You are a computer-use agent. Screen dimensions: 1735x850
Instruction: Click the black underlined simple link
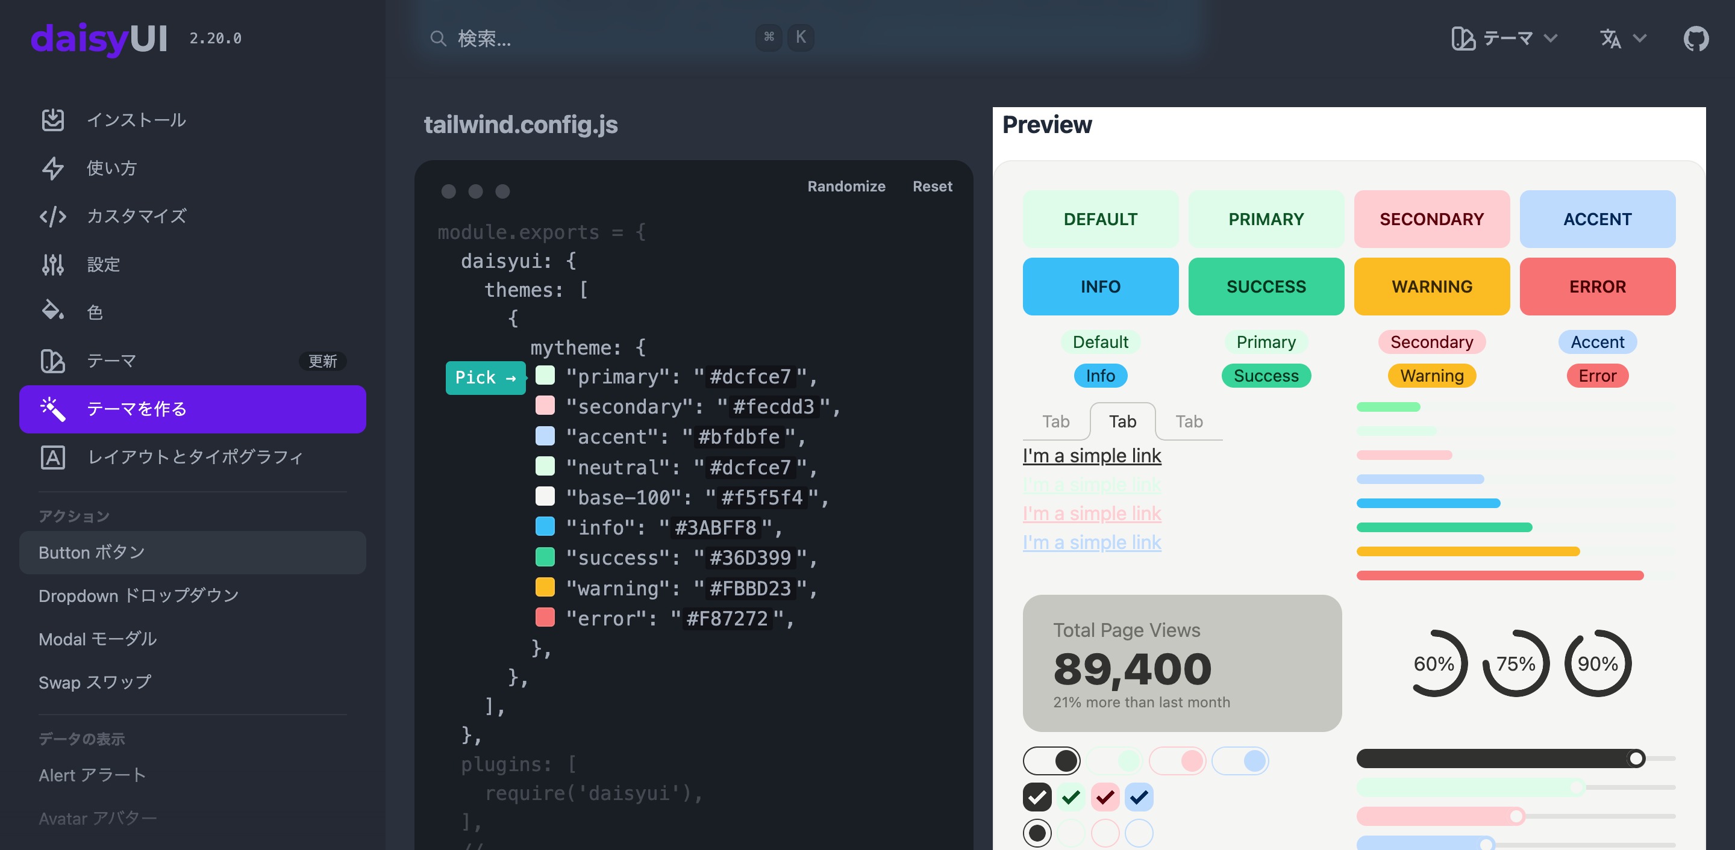point(1092,456)
